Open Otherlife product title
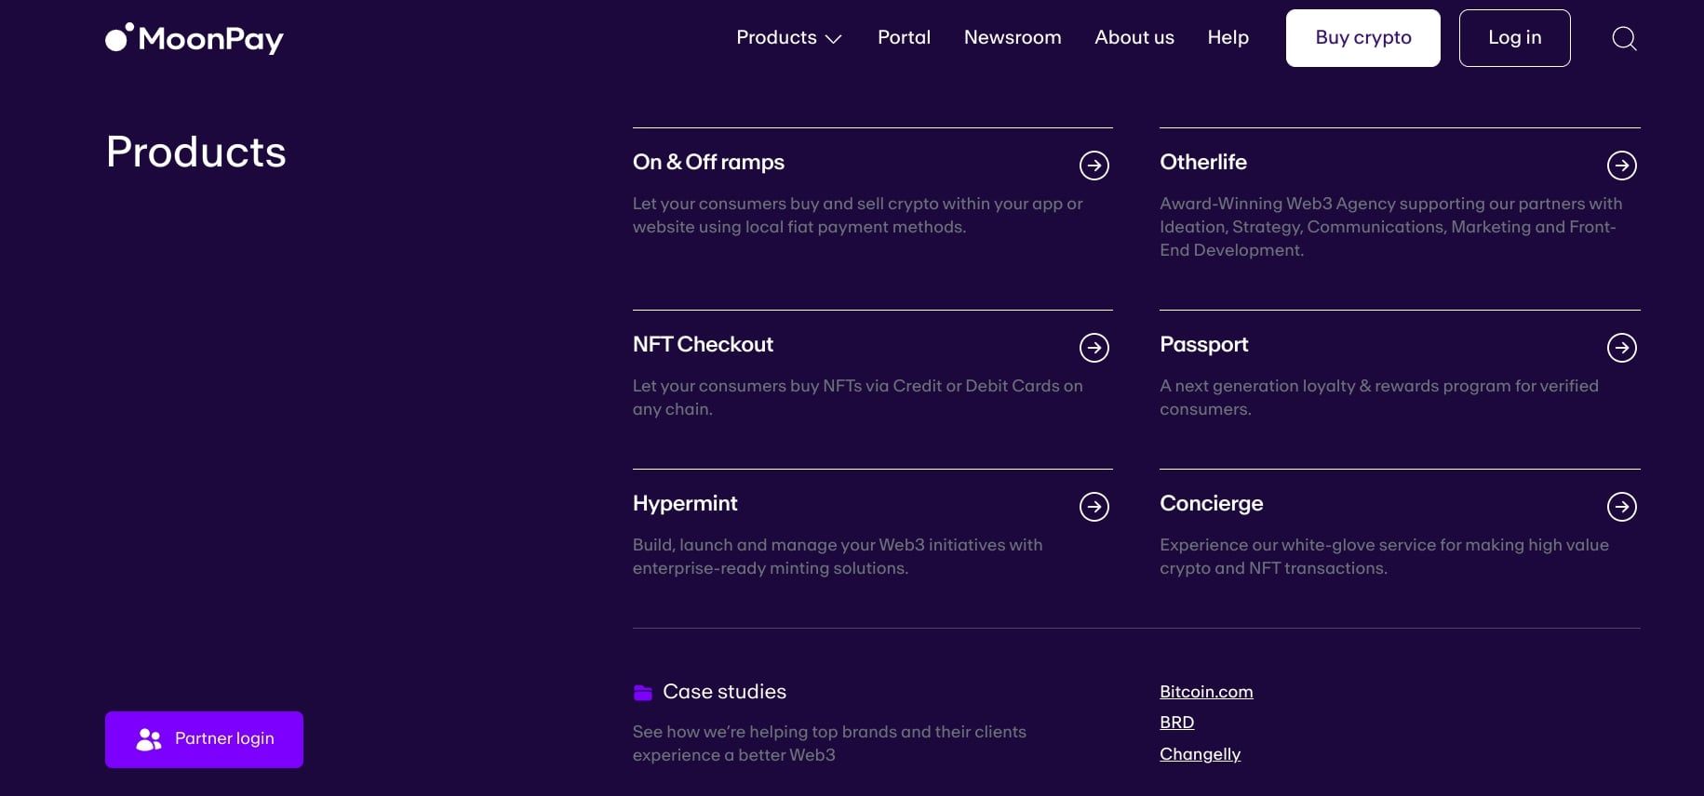 1203,162
